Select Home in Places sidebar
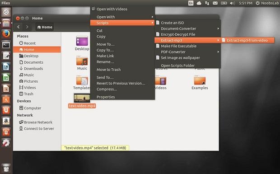Image resolution: width=280 pixels, height=174 pixels. coord(37,49)
